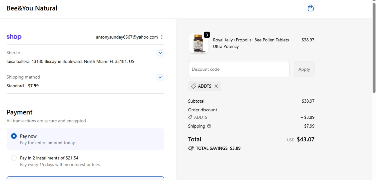Viewport: 376px width, 180px height.
Task: Click the shipping info question mark icon
Action: (x=209, y=126)
